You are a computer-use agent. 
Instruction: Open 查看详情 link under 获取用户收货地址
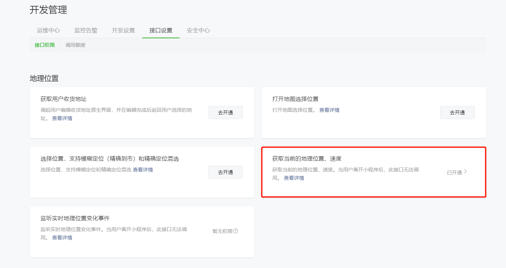tap(62, 118)
